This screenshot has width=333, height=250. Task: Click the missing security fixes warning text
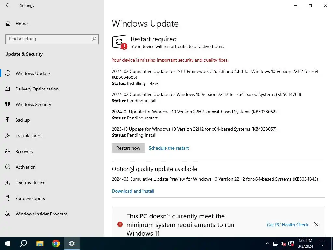coord(170,60)
